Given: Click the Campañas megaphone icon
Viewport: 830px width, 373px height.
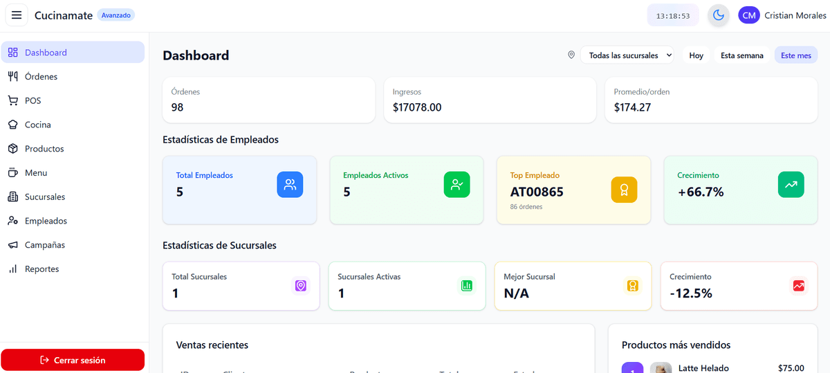Looking at the screenshot, I should (12, 245).
